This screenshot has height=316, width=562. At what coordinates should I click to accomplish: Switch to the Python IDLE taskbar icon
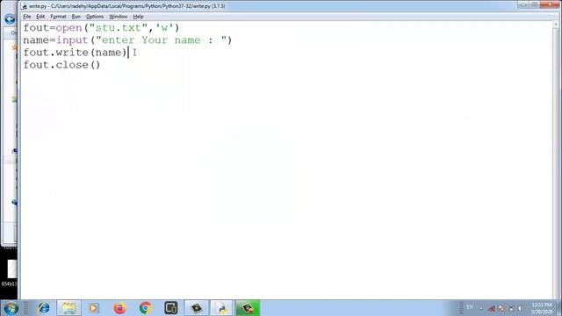coord(221,308)
